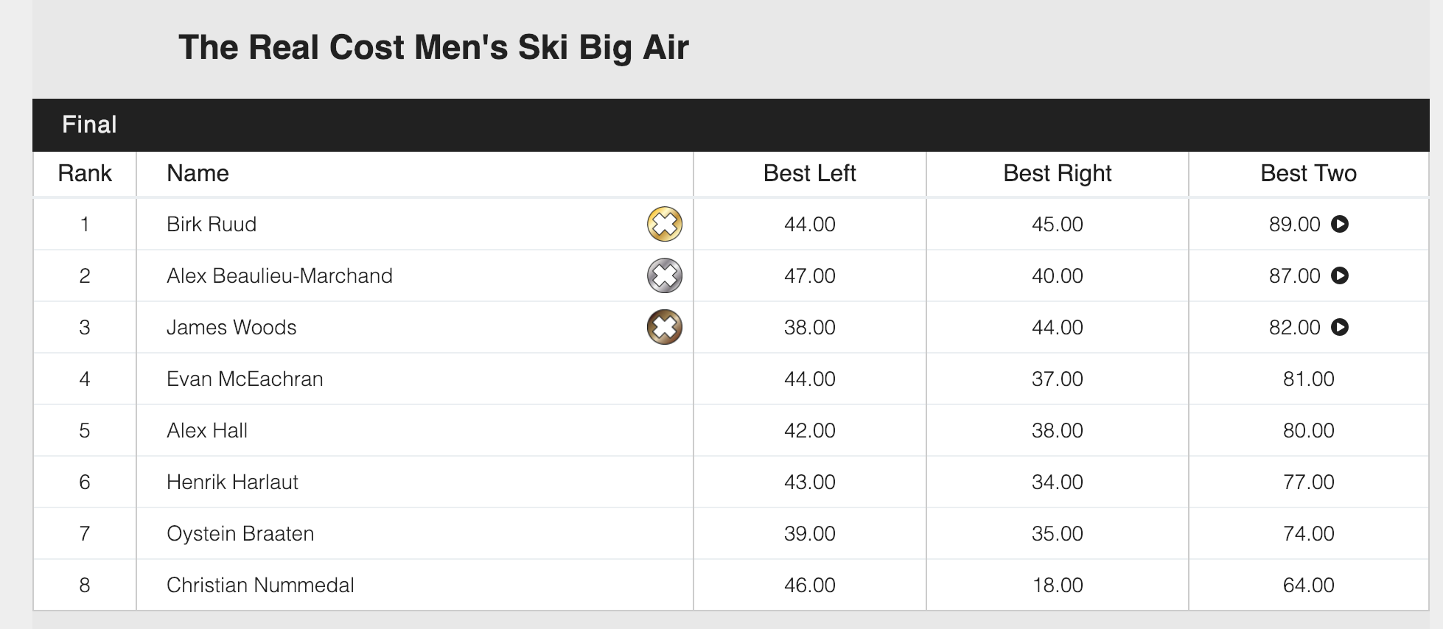Screen dimensions: 1443x629
Task: Play video next to 82.00 score
Action: [x=1340, y=327]
